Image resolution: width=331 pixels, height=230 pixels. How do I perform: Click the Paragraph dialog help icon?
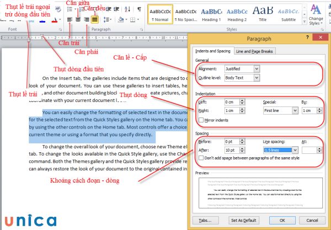[307, 38]
